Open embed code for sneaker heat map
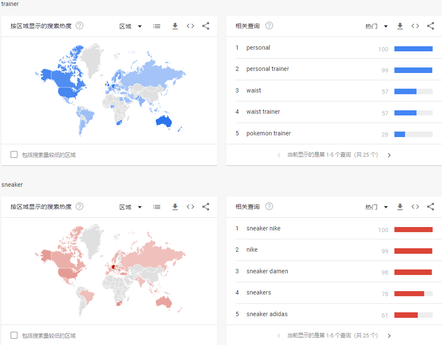 point(190,207)
